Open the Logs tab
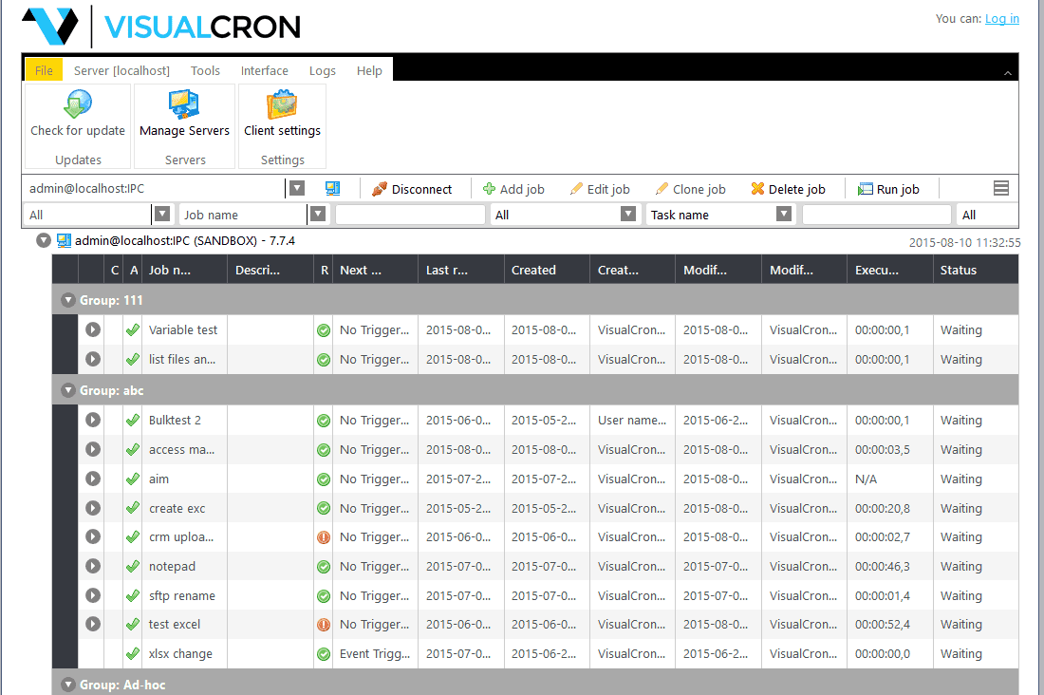The height and width of the screenshot is (695, 1044). [323, 70]
